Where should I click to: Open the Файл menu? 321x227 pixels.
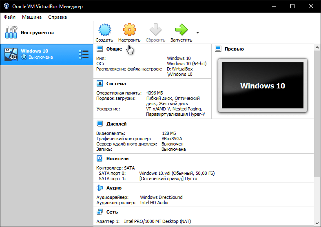tap(9, 17)
